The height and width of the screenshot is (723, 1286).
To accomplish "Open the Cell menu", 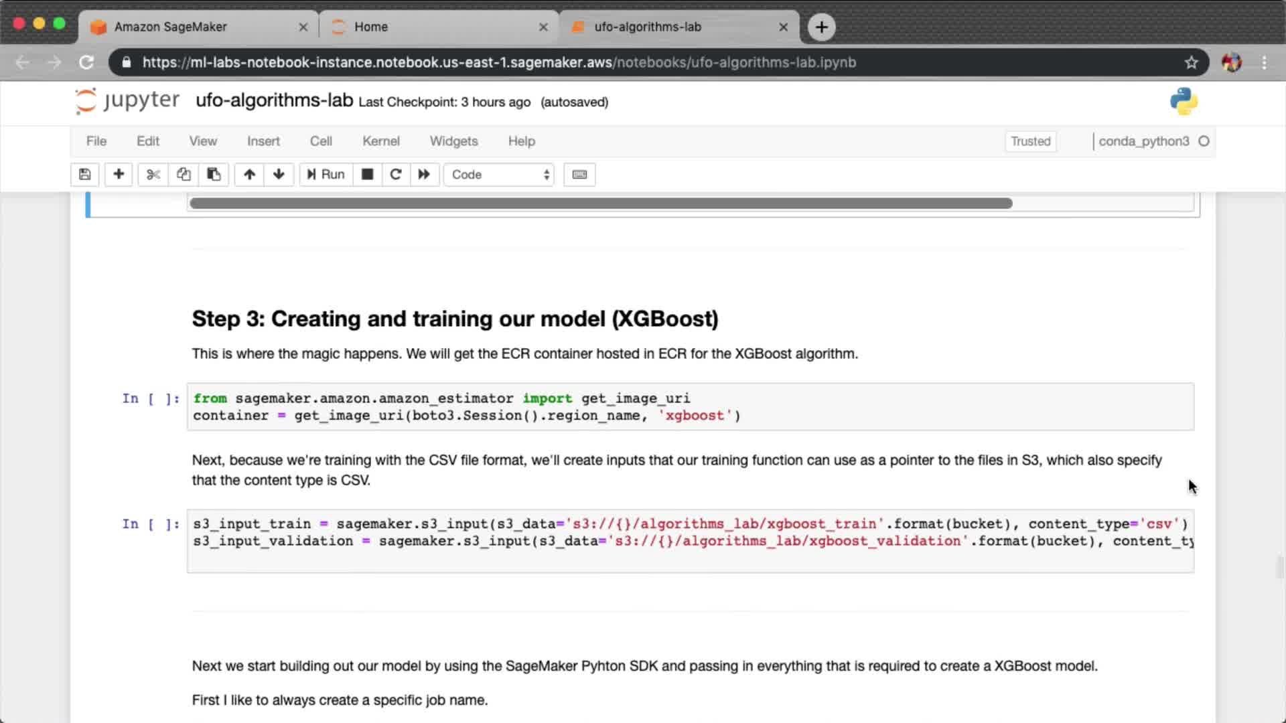I will tap(320, 141).
